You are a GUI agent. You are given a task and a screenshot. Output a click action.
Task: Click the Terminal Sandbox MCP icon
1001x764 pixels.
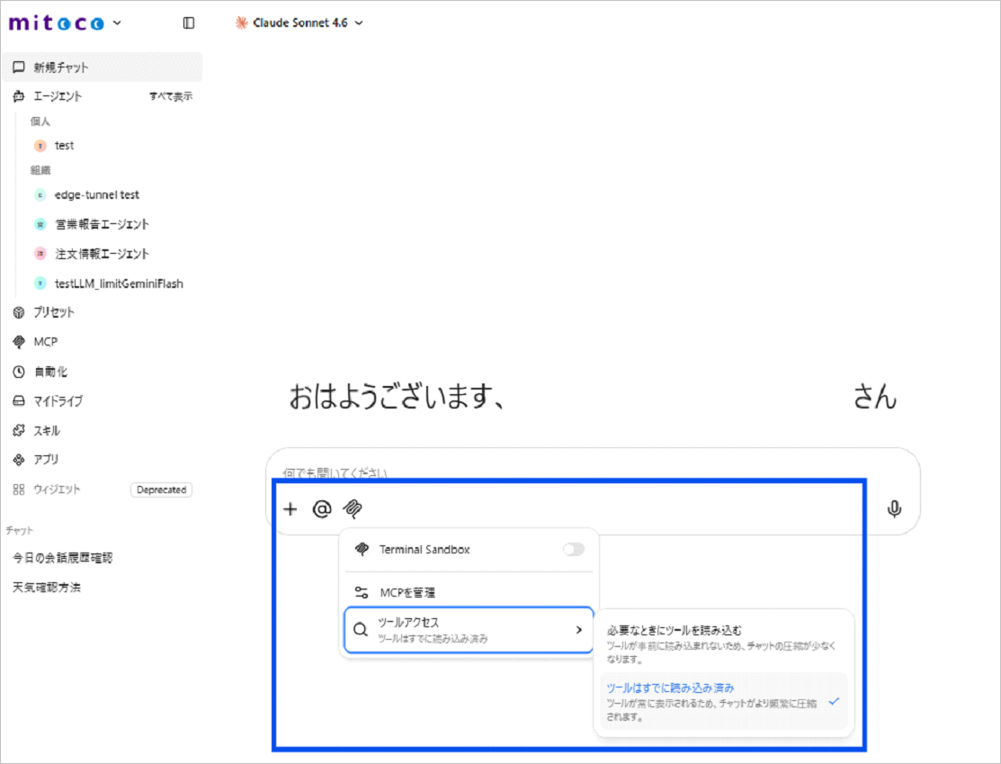(362, 549)
